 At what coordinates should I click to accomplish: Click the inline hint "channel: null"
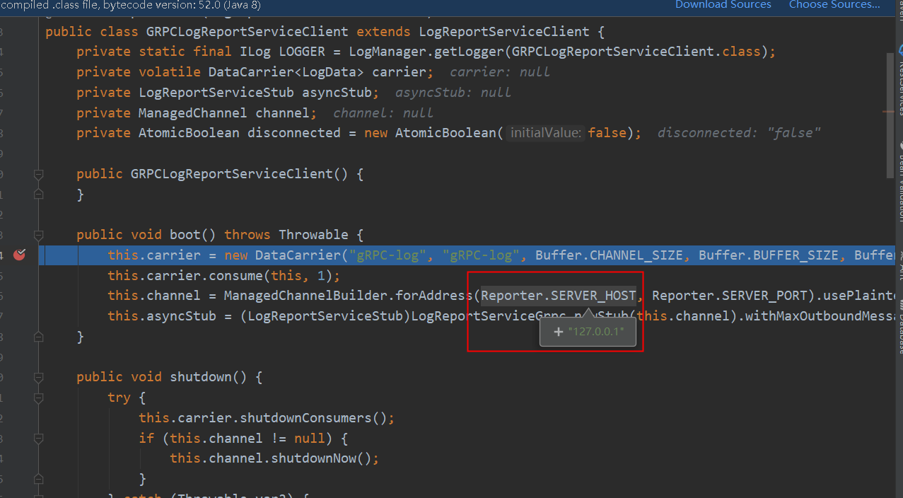click(383, 113)
